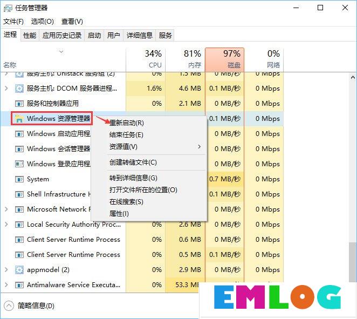
Task: Click the vertical scrollbar thumb
Action: point(352,262)
